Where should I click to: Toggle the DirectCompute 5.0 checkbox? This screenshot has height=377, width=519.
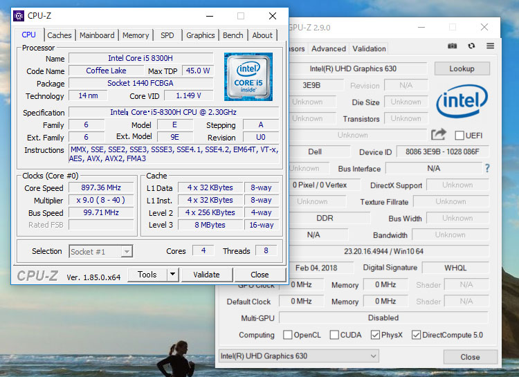pos(416,335)
